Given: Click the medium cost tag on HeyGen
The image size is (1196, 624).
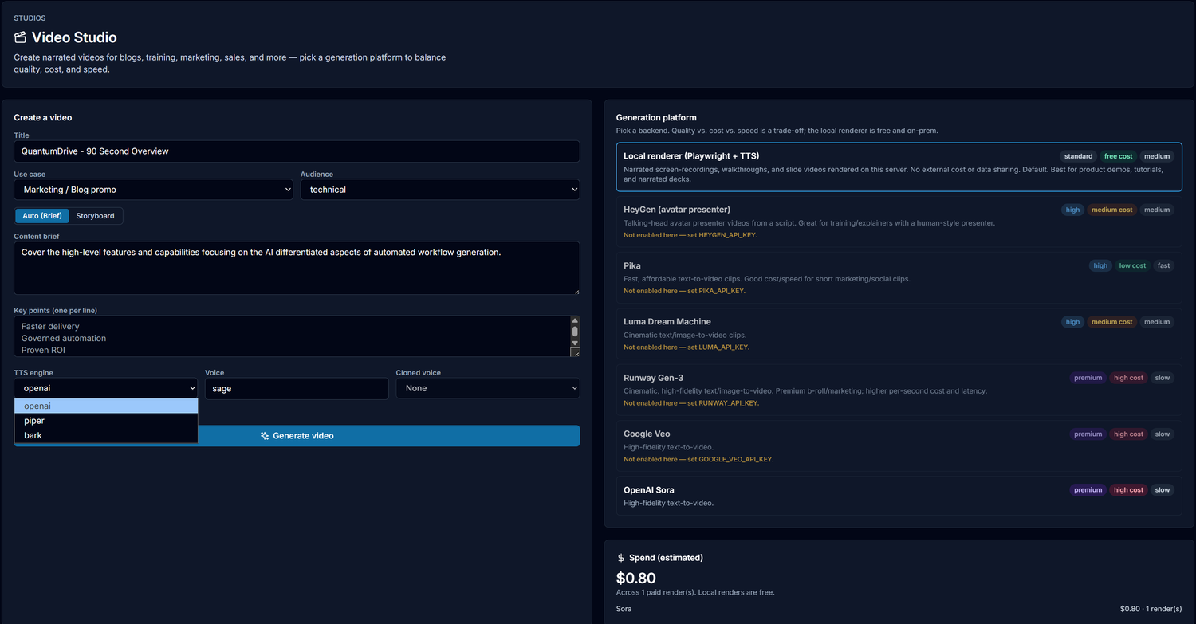Looking at the screenshot, I should click(x=1111, y=210).
